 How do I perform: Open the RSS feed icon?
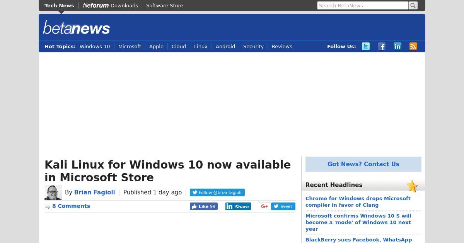pyautogui.click(x=413, y=46)
